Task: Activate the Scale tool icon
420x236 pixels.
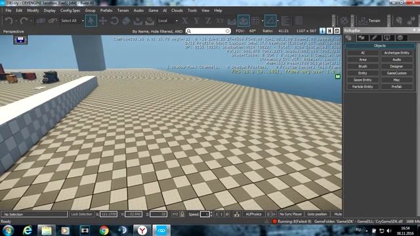Action: click(126, 20)
